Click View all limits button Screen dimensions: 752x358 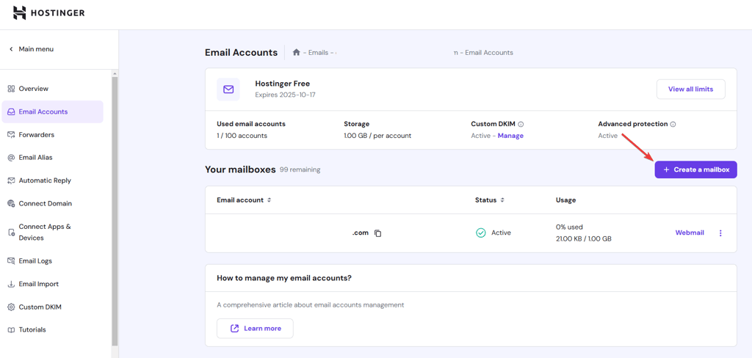click(x=690, y=89)
